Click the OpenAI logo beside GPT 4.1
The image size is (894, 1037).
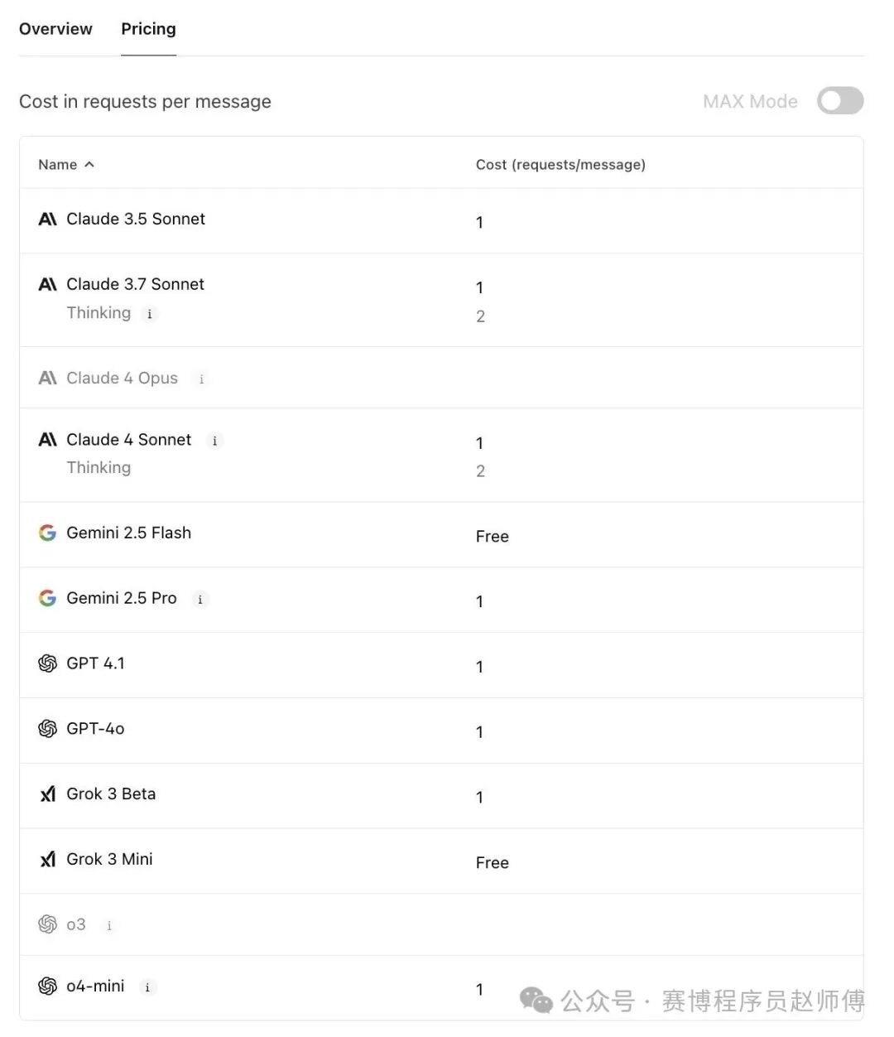pyautogui.click(x=48, y=663)
